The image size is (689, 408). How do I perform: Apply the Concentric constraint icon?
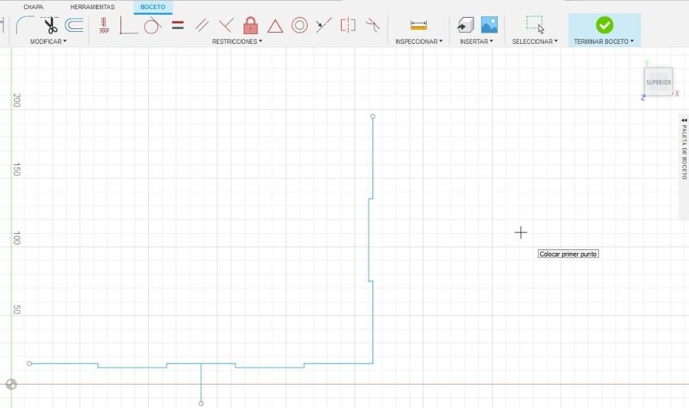pyautogui.click(x=300, y=25)
